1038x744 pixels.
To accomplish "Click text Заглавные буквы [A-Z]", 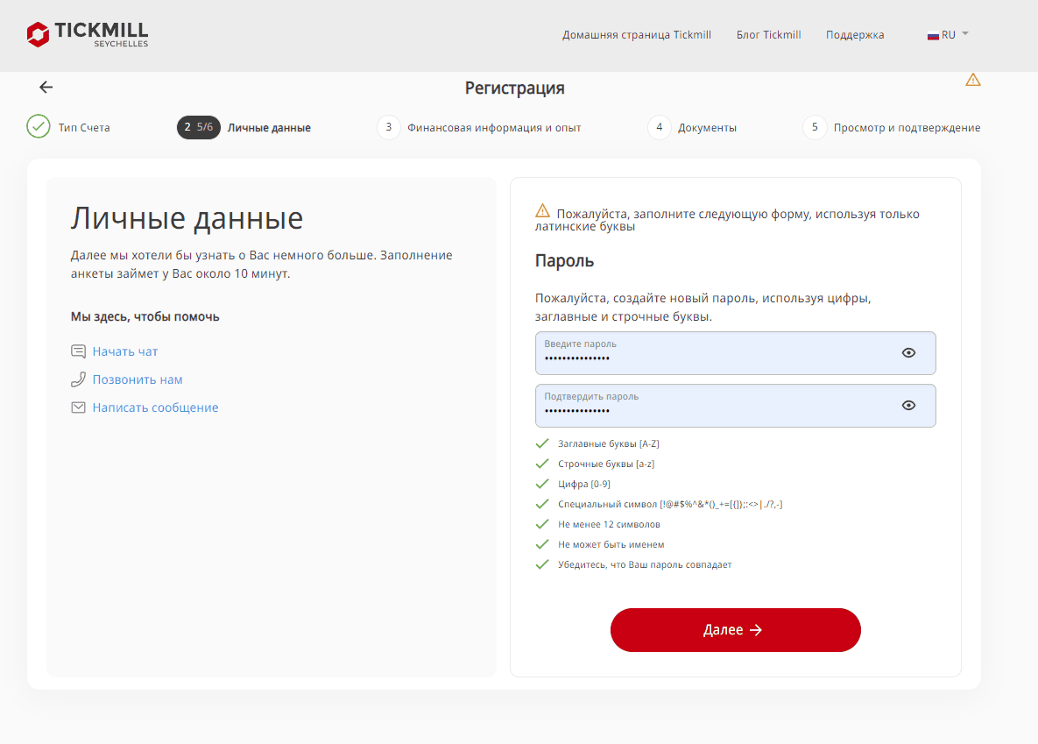I will tap(609, 444).
